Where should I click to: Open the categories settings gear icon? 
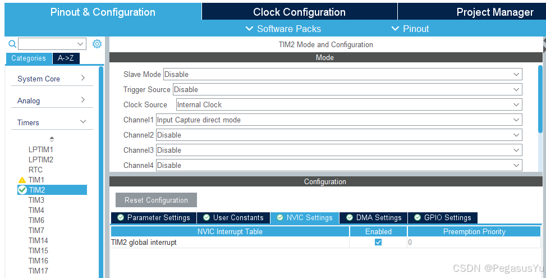tap(97, 44)
